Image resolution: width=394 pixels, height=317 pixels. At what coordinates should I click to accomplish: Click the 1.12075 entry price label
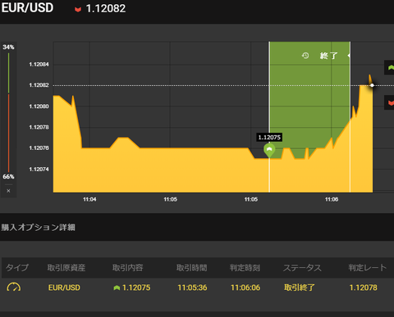click(269, 138)
